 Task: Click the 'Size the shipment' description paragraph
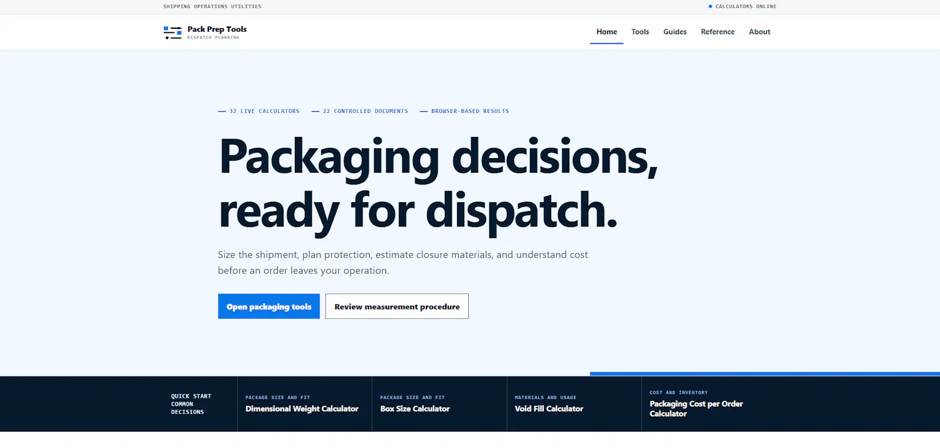tap(403, 262)
